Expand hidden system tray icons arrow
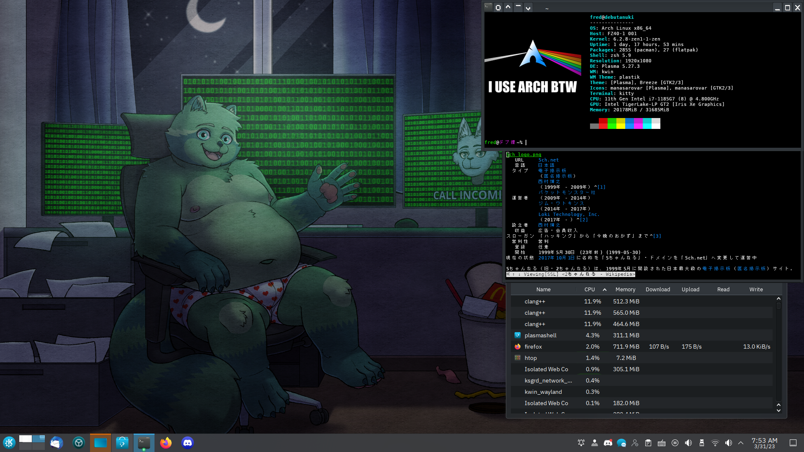 pos(741,443)
